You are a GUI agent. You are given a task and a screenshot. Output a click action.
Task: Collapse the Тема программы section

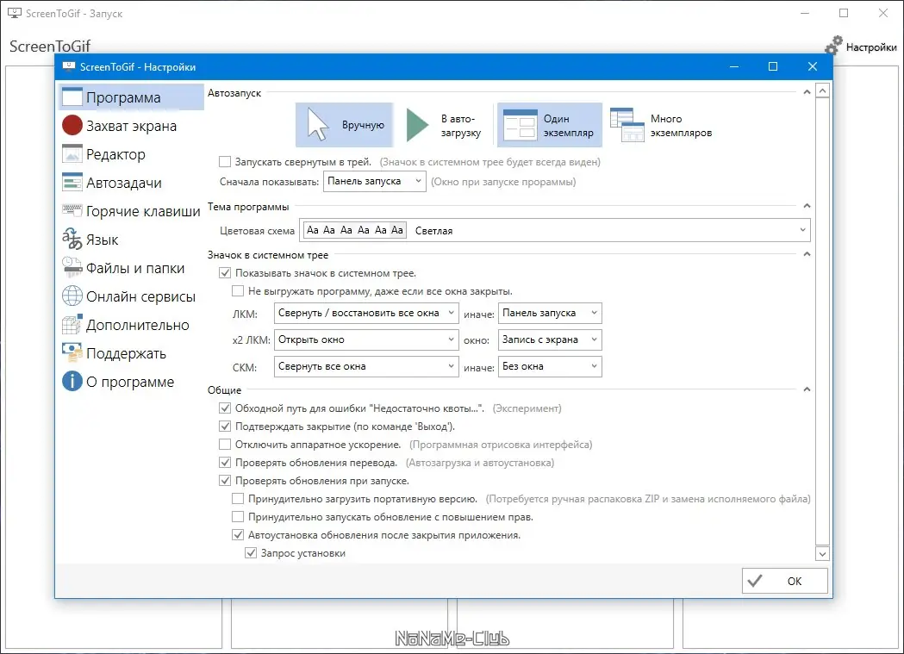807,206
